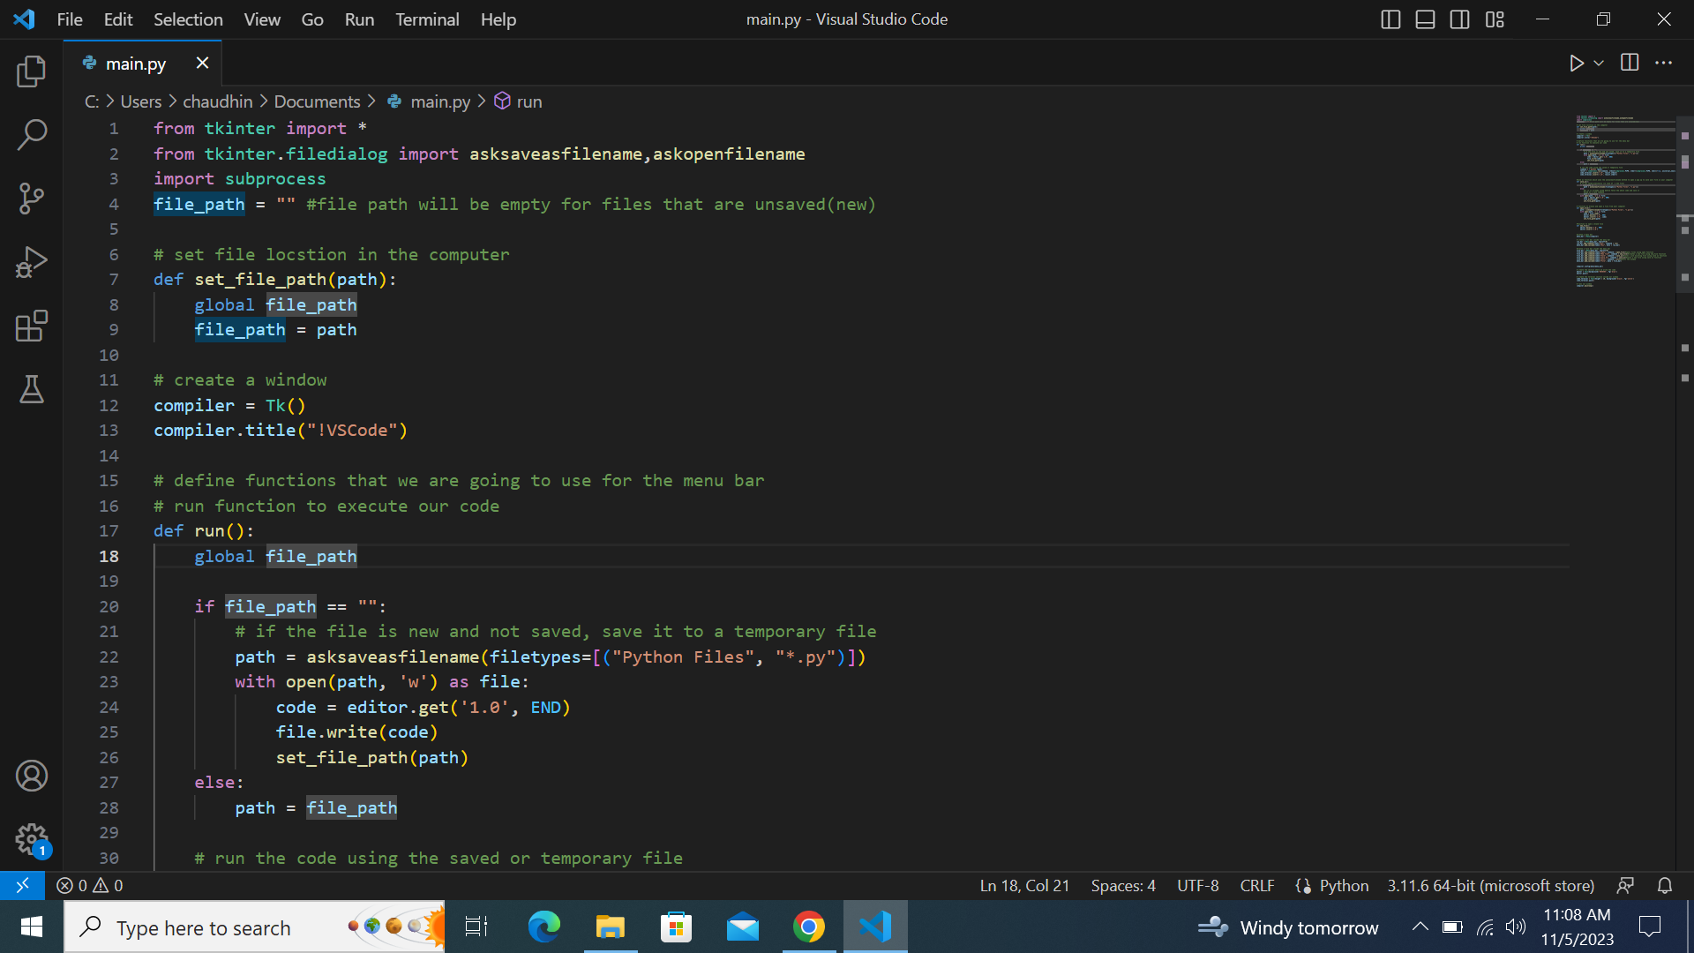Viewport: 1694px width, 953px height.
Task: Open the Run and Debug view
Action: pos(32,262)
